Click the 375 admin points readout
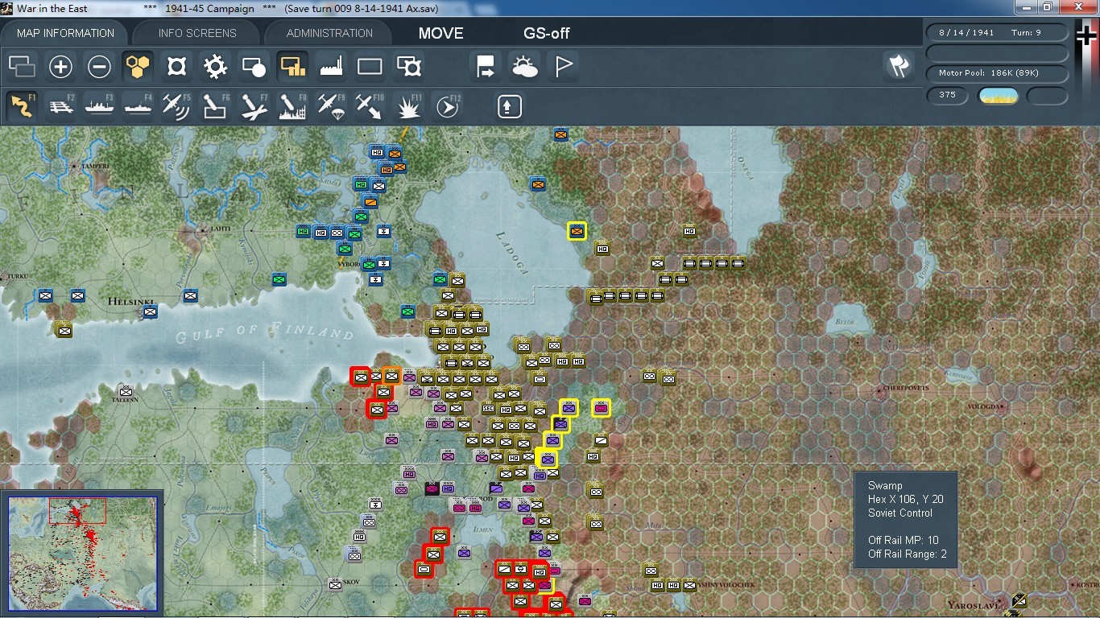The image size is (1100, 618). coord(947,95)
